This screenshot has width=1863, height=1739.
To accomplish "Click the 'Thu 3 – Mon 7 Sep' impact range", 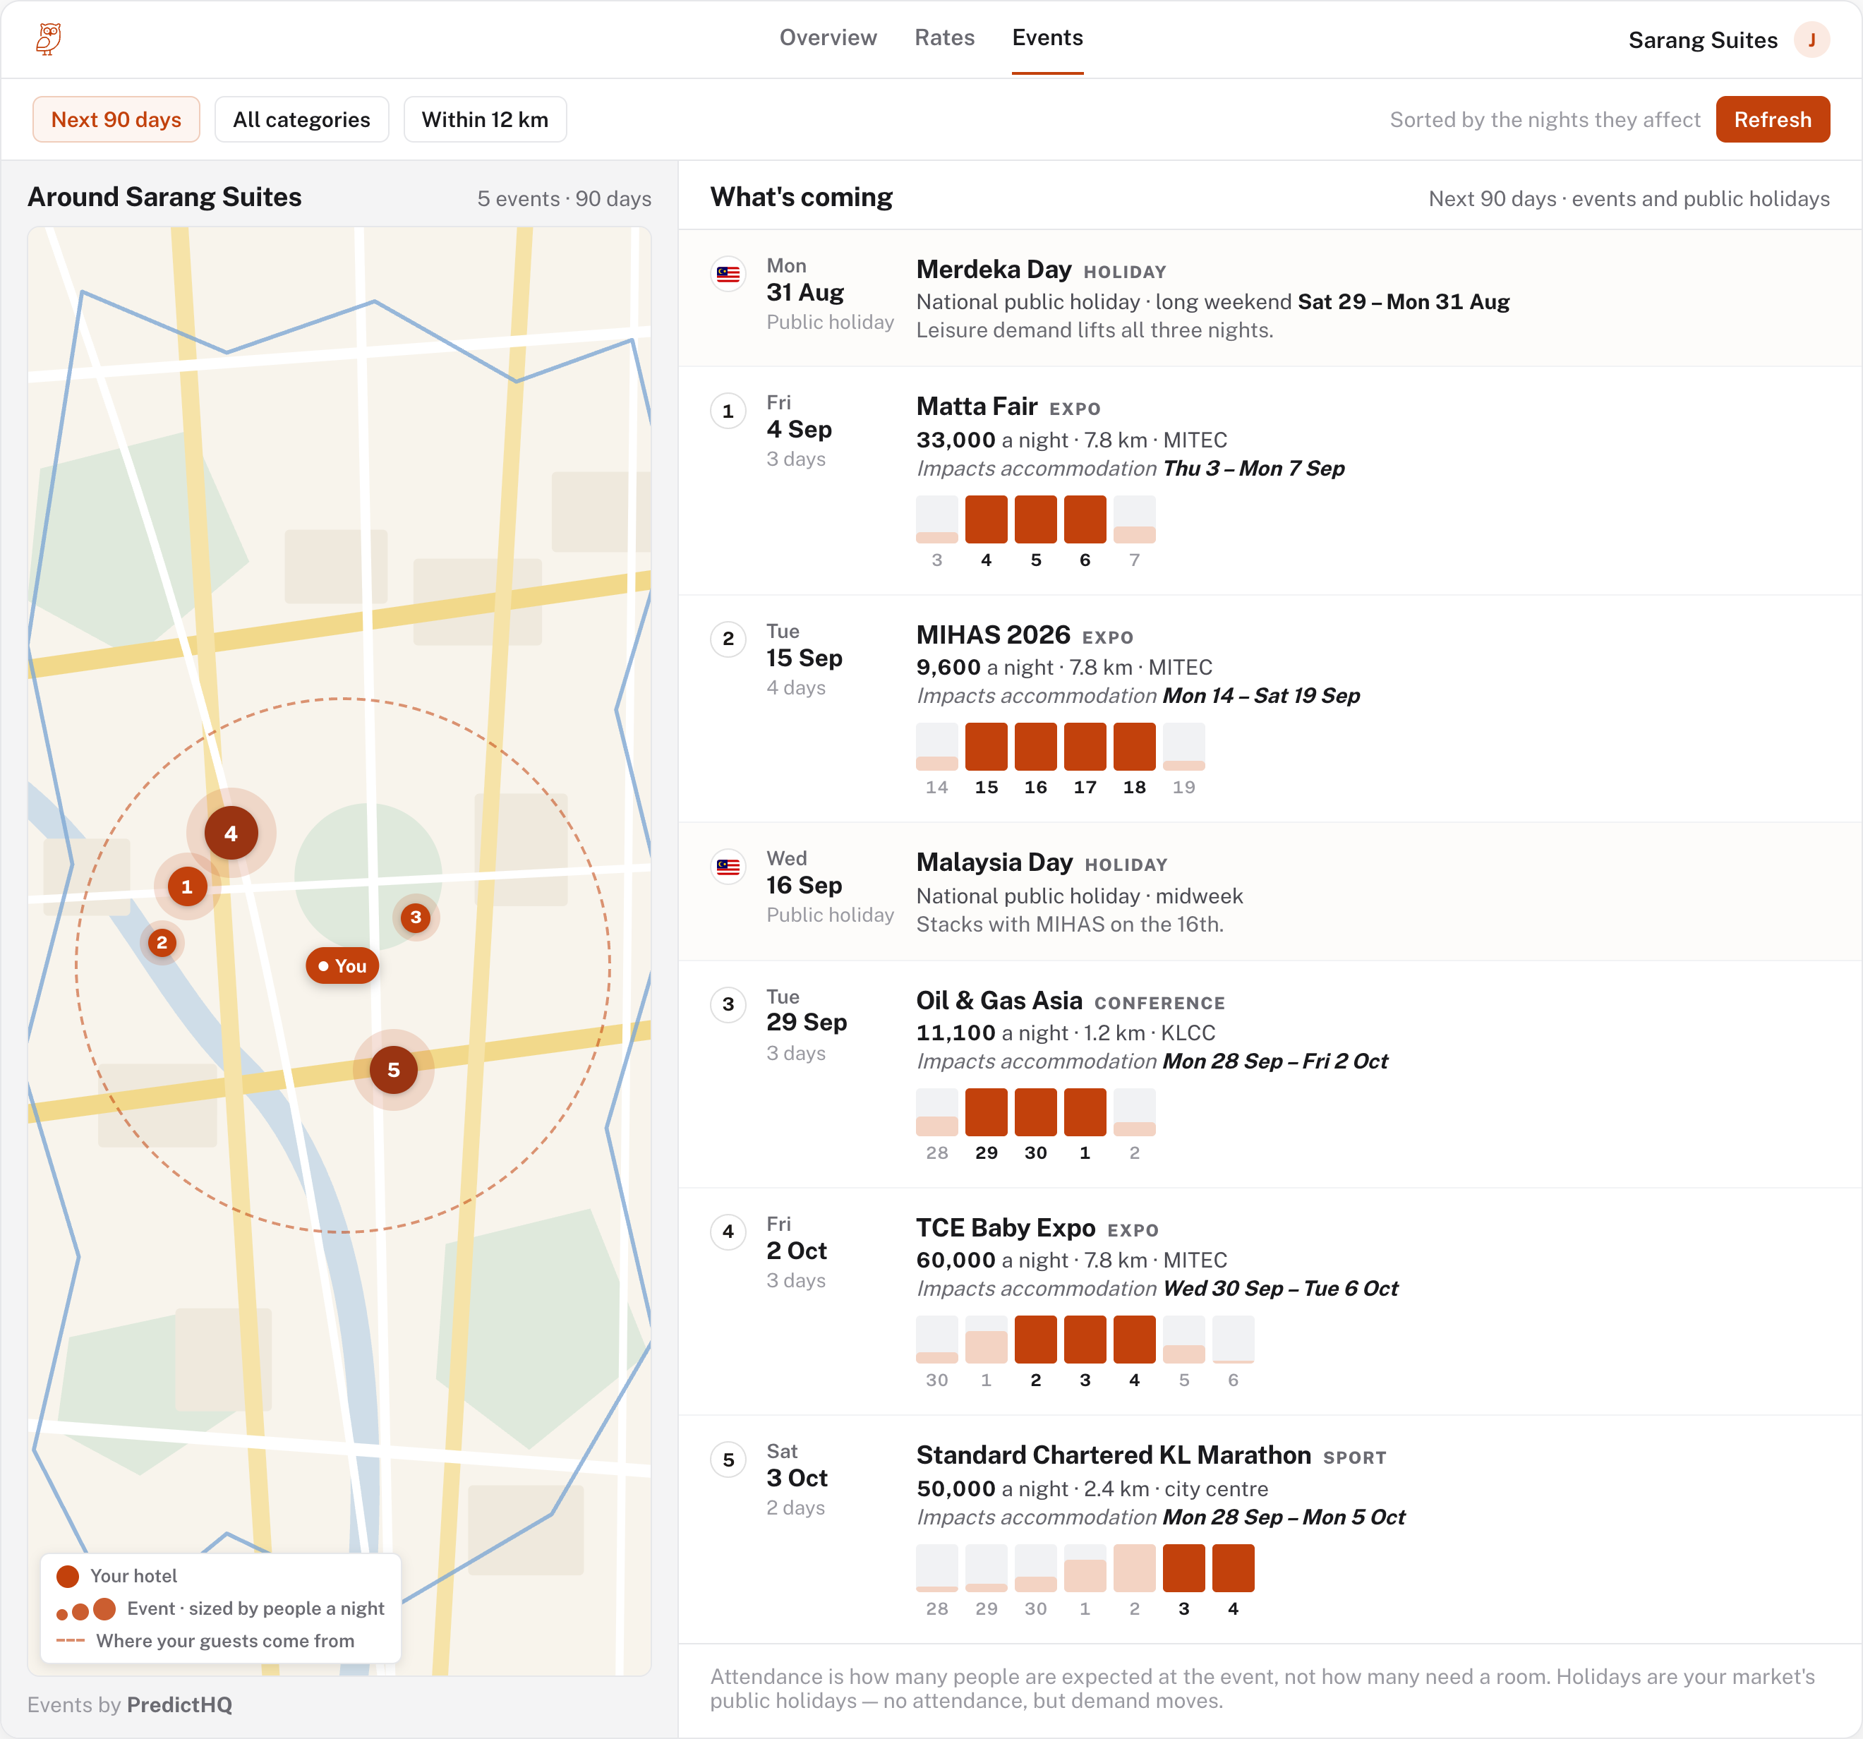I will (x=1254, y=468).
